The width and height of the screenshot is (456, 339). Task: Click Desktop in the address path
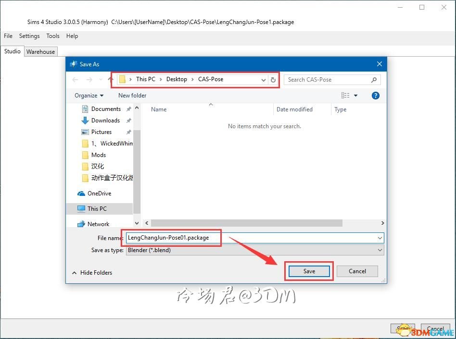(x=177, y=79)
